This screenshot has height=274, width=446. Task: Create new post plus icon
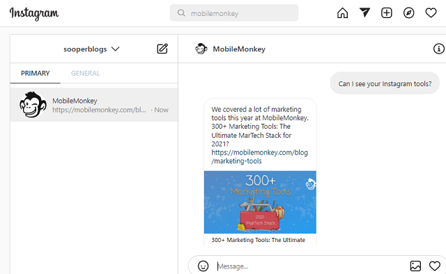pyautogui.click(x=387, y=13)
